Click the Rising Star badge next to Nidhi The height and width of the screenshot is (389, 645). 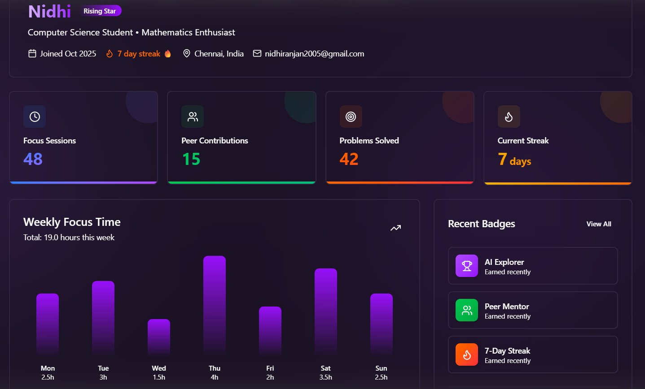(100, 11)
